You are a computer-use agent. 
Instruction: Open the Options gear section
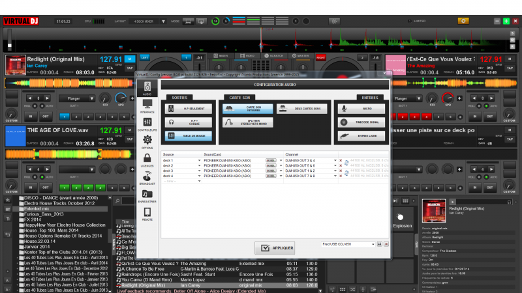[x=147, y=141]
